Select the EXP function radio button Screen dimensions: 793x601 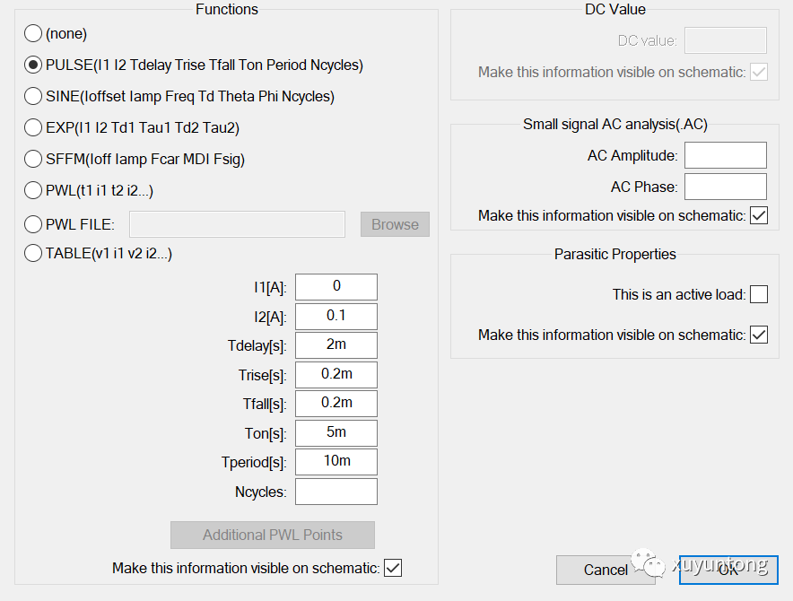pyautogui.click(x=33, y=128)
